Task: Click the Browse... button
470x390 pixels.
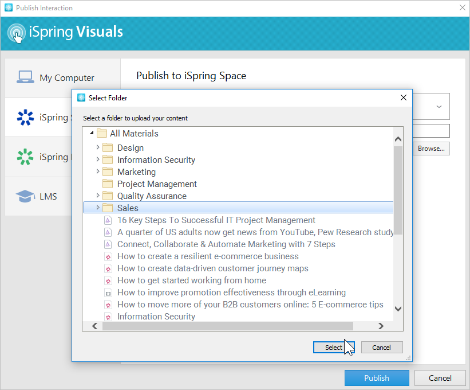Action: pyautogui.click(x=431, y=149)
